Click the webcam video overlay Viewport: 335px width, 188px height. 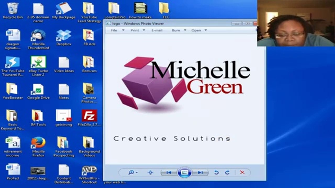click(x=296, y=23)
